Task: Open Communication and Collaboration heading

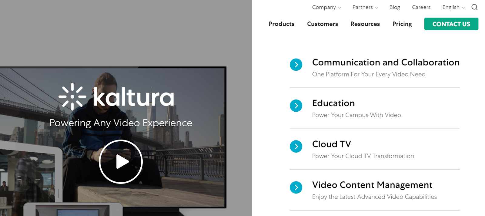Action: tap(386, 62)
